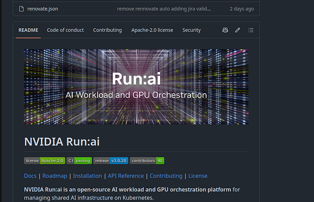Open the API Reference link
This screenshot has height=202, width=314.
(x=126, y=176)
